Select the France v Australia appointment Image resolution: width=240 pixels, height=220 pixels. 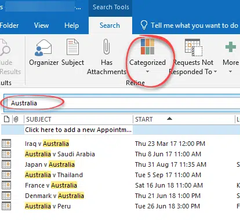tap(51, 185)
